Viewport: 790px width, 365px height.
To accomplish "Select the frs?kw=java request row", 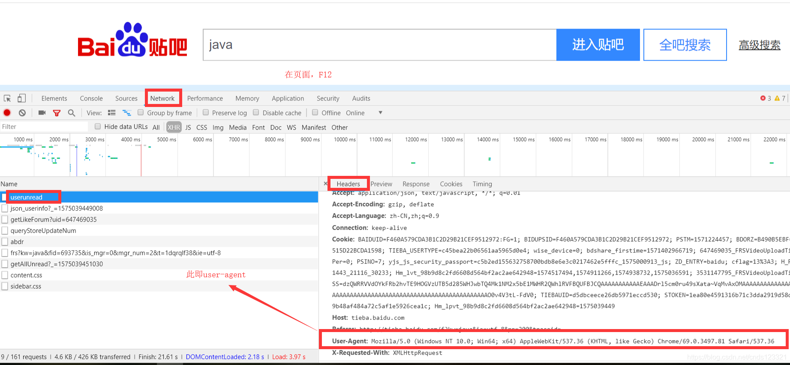I will click(x=159, y=253).
